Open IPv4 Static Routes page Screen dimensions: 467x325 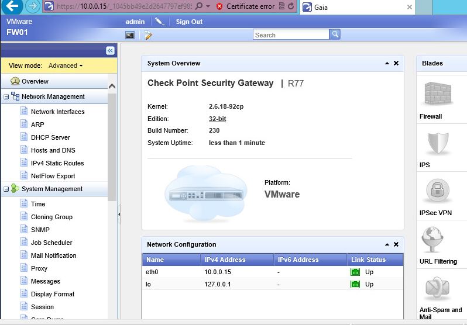tap(57, 163)
